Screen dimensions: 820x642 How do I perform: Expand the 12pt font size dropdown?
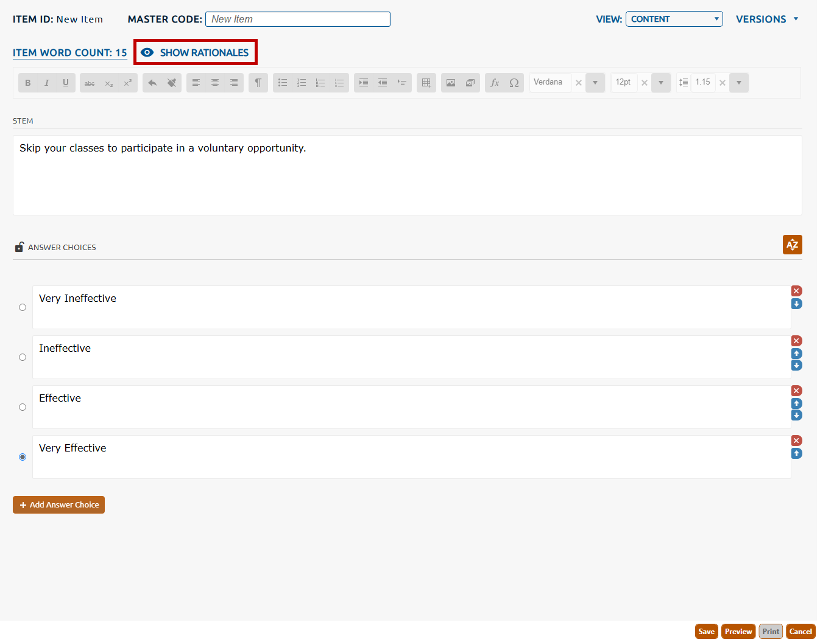661,83
